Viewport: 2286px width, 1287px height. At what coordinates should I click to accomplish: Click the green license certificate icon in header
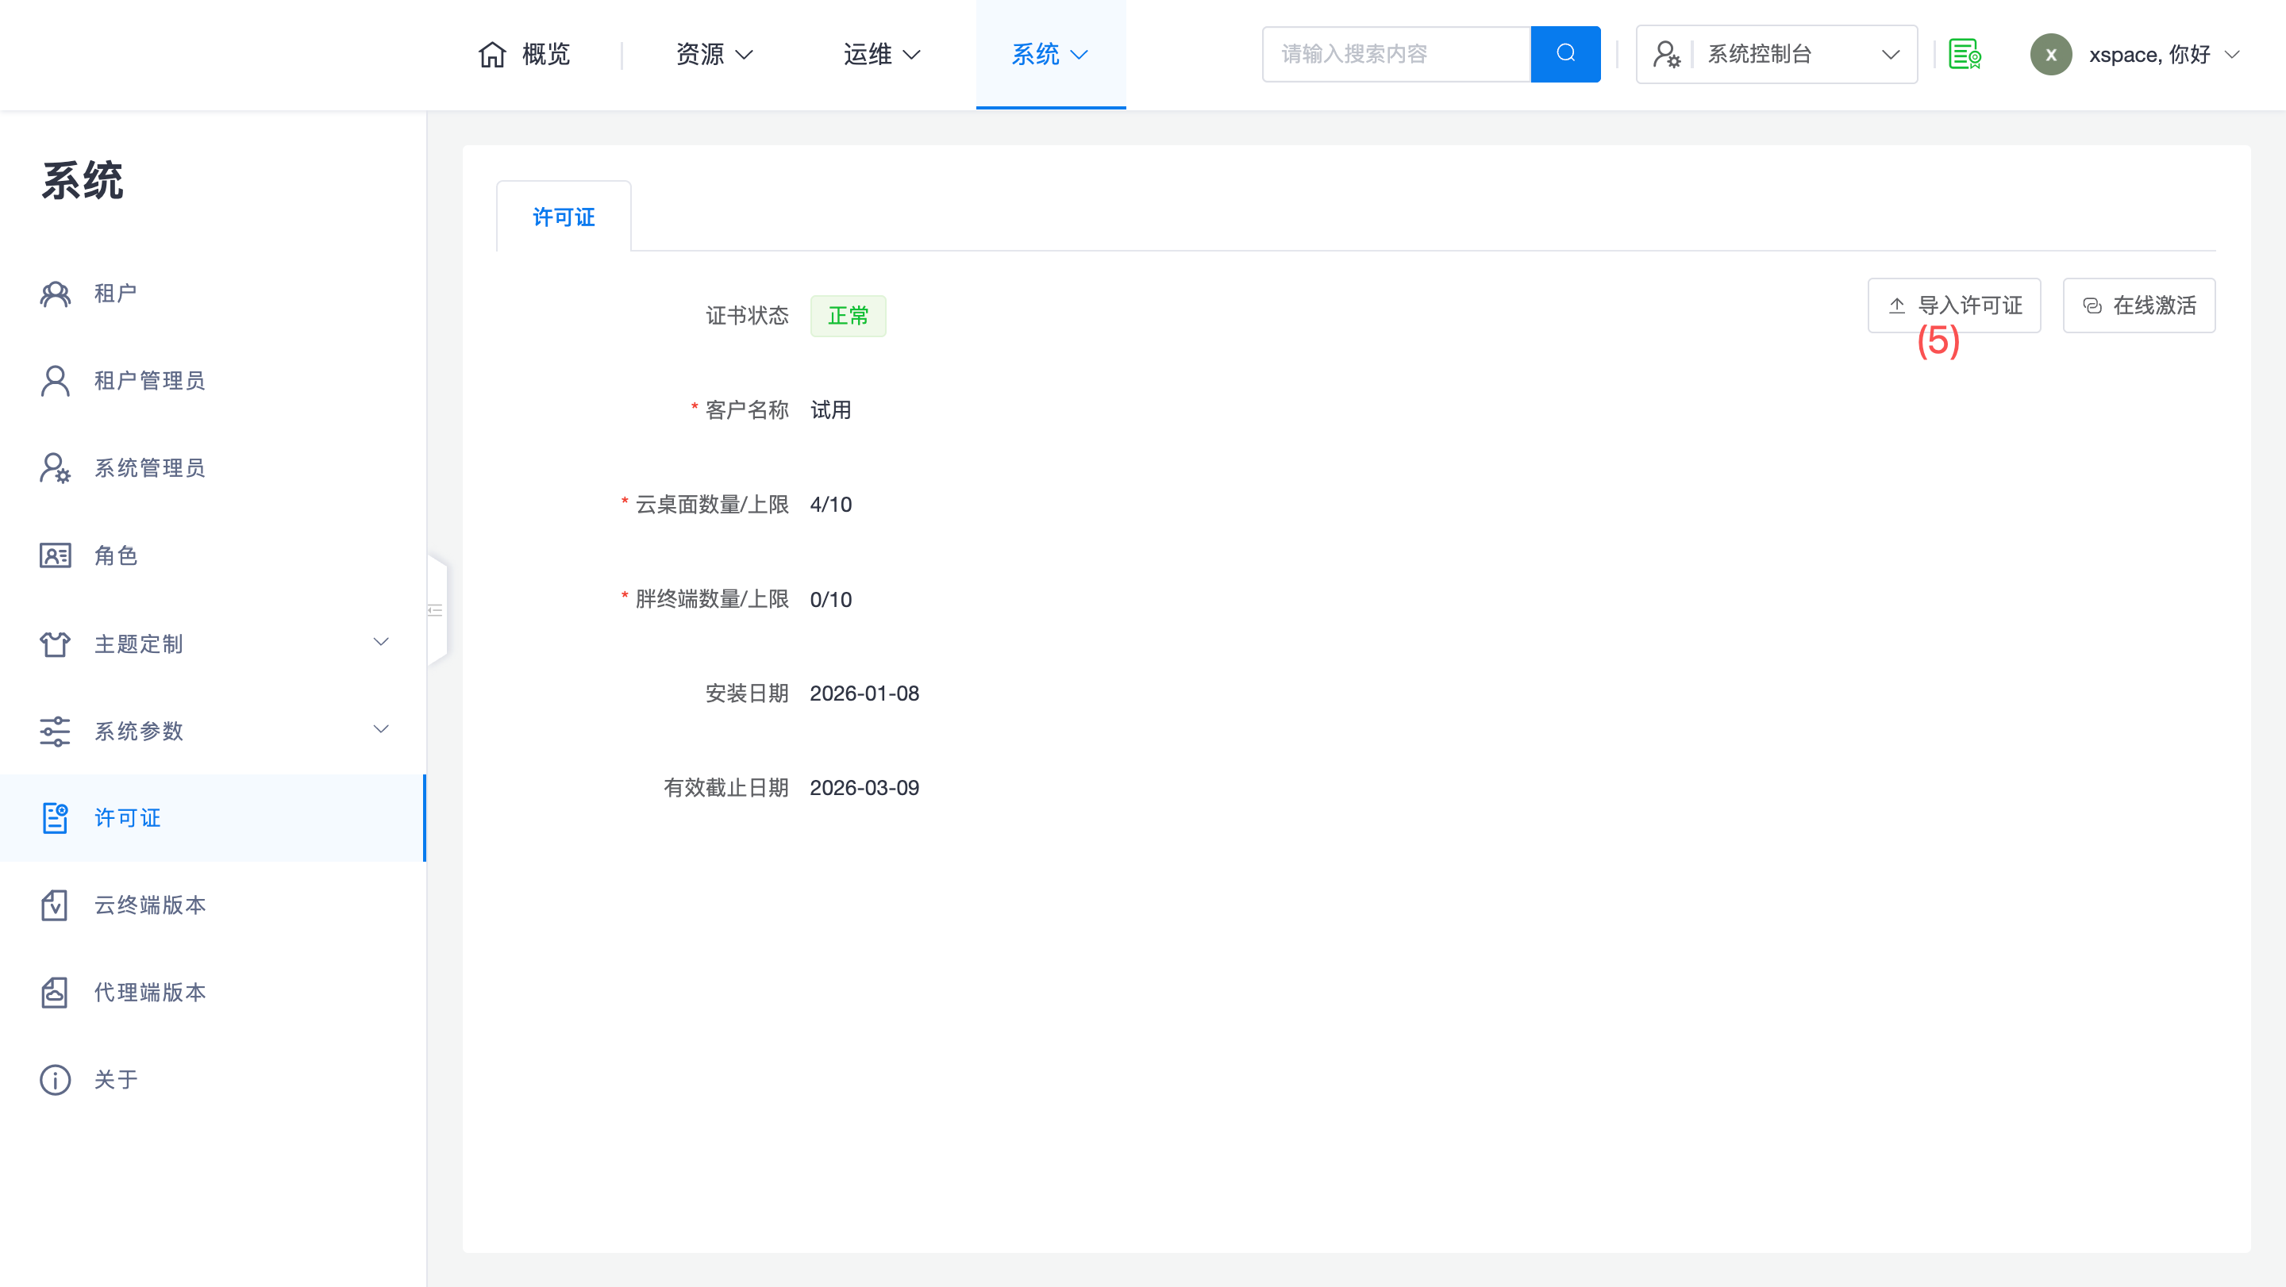pos(1964,54)
